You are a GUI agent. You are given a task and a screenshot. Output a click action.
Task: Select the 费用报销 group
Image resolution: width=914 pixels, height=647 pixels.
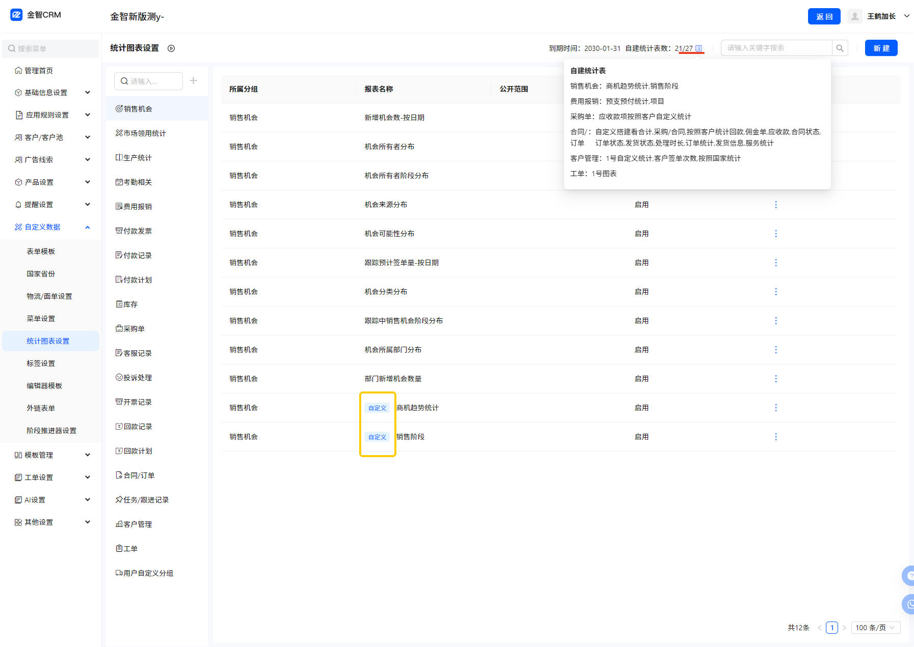tap(138, 207)
